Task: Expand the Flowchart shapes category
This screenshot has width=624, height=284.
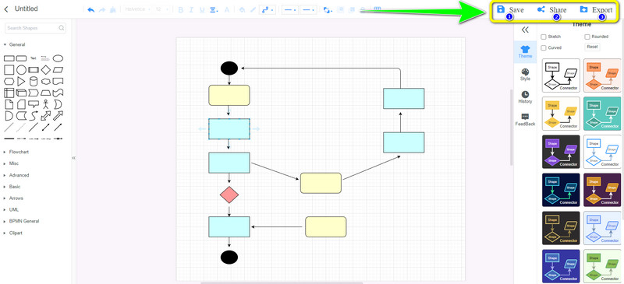Action: (x=19, y=153)
